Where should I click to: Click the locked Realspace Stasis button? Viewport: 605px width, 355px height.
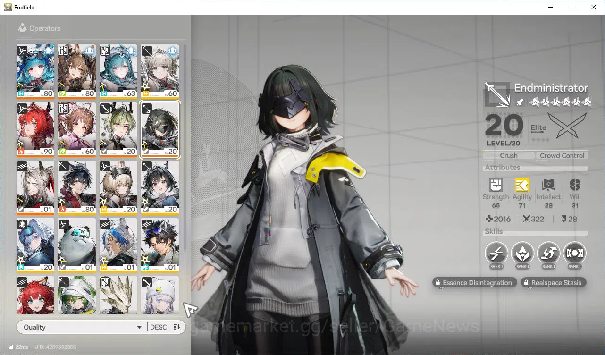pyautogui.click(x=554, y=283)
